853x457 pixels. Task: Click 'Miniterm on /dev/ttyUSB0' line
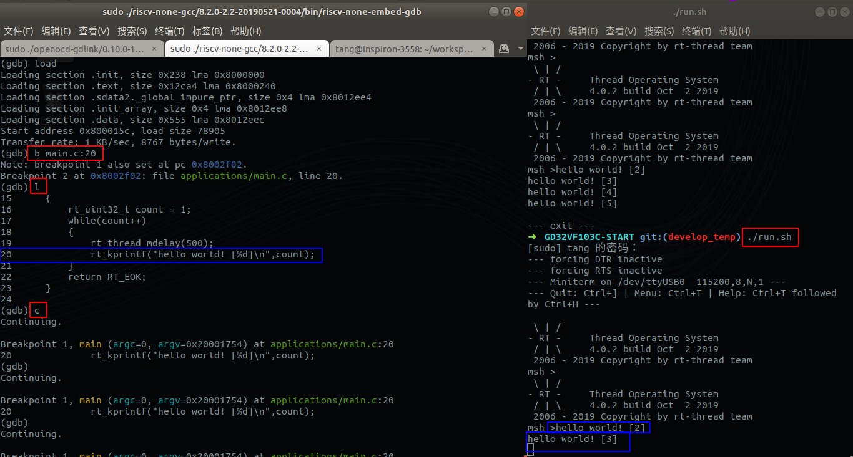pos(657,282)
